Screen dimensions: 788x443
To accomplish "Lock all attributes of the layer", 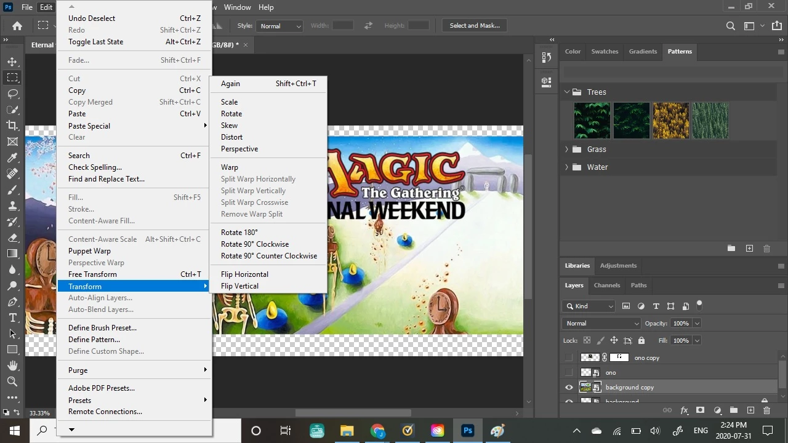I will 641,340.
